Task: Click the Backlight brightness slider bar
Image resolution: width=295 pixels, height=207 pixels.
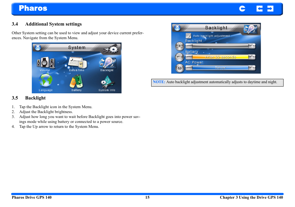Action: pyautogui.click(x=220, y=46)
